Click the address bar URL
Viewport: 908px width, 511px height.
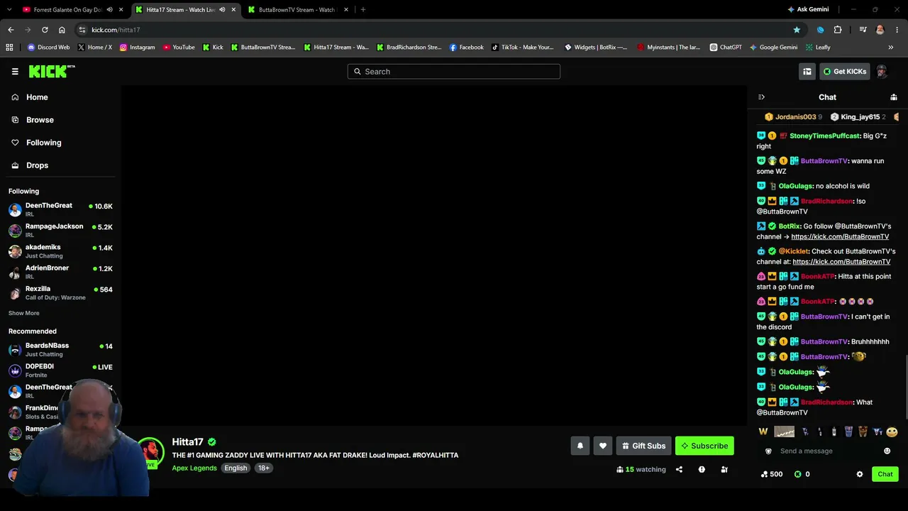coord(116,30)
